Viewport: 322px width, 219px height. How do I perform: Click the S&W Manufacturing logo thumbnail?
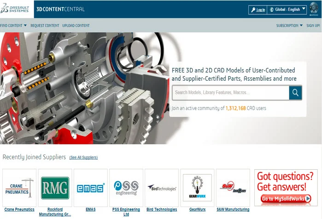coord(233,188)
